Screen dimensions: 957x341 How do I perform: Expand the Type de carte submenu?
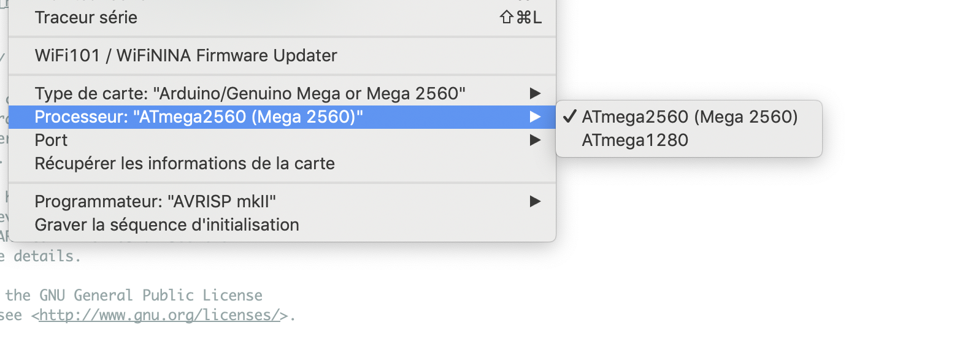coord(250,93)
